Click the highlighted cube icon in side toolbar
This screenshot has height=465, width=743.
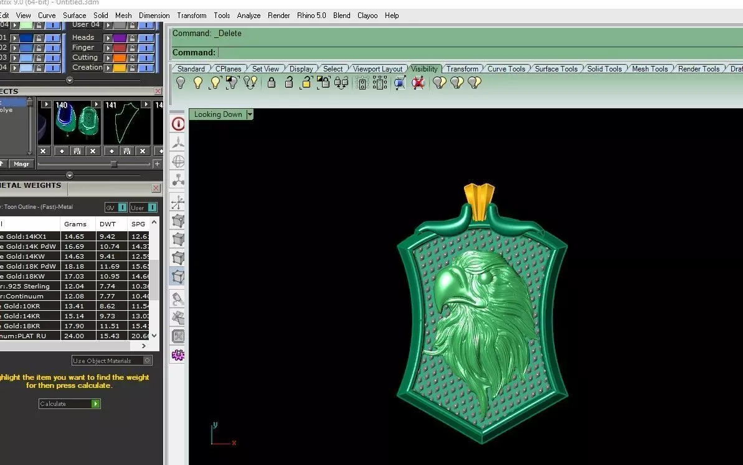[x=178, y=276]
